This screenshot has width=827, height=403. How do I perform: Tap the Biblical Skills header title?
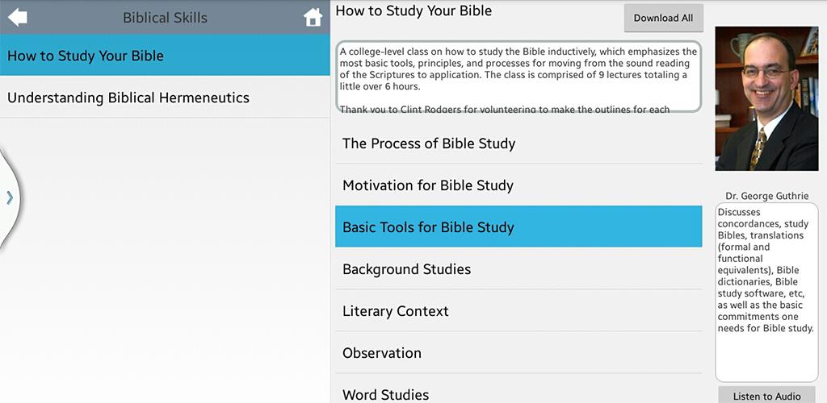point(165,17)
